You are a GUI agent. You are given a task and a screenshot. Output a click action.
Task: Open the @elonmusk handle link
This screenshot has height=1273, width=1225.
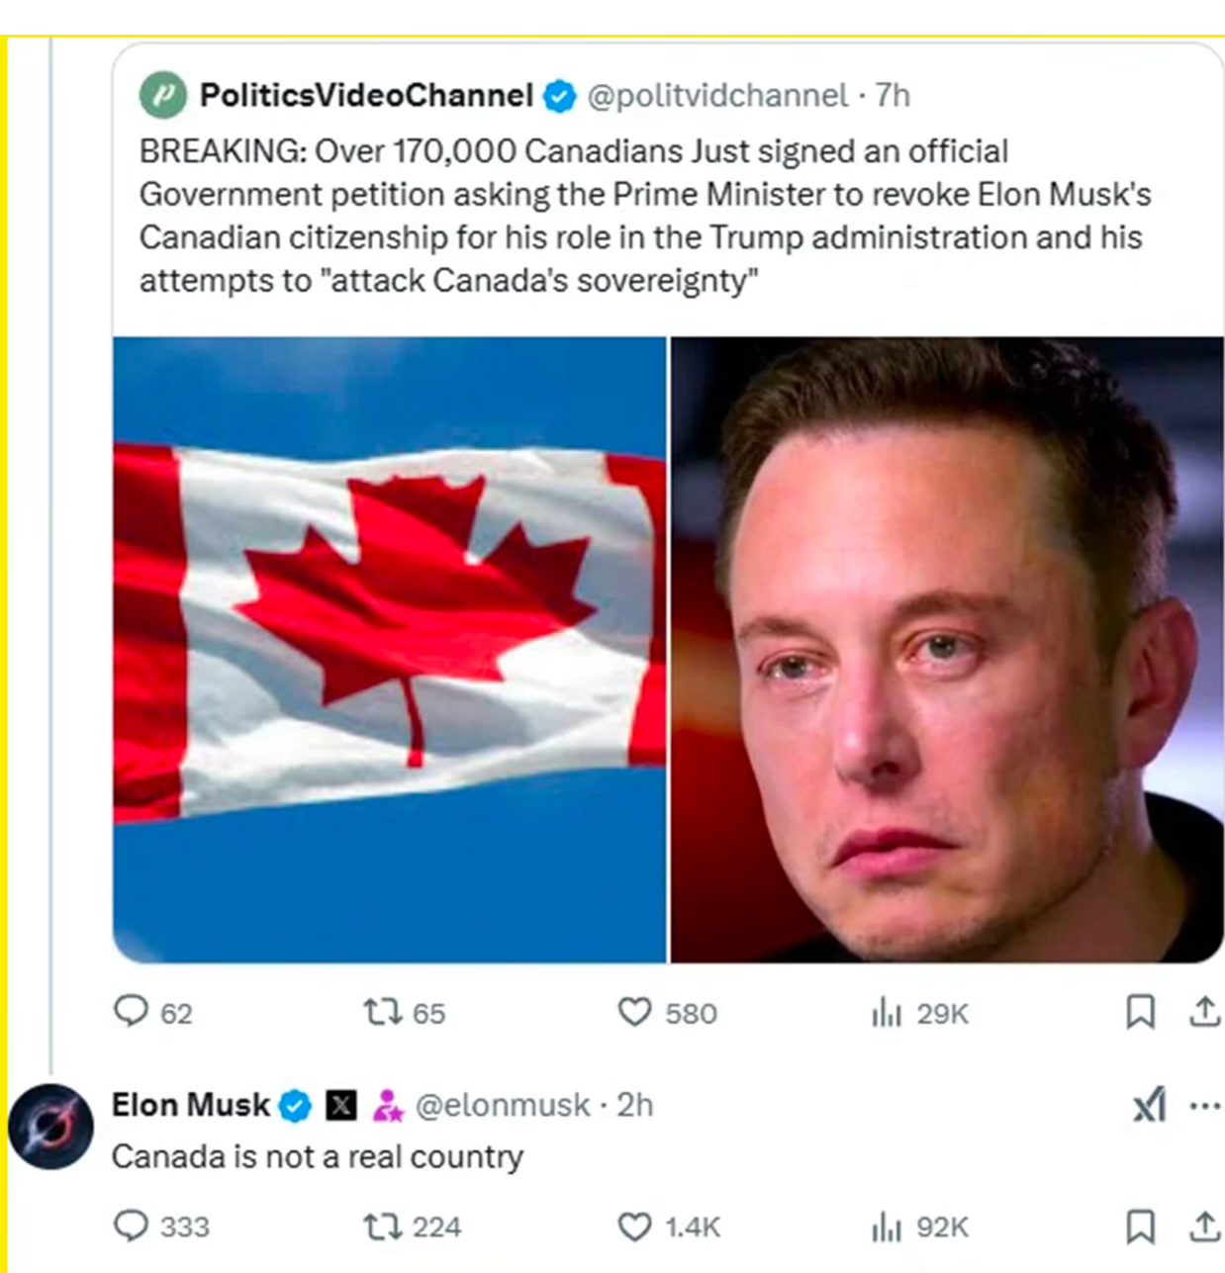(x=503, y=1105)
